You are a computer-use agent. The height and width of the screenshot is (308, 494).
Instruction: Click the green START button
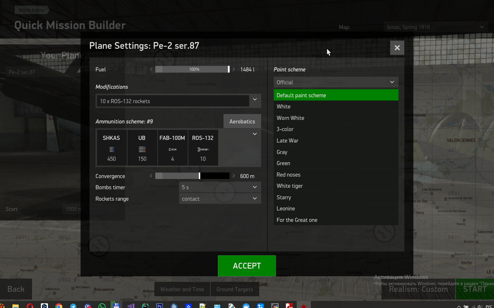tap(475, 289)
